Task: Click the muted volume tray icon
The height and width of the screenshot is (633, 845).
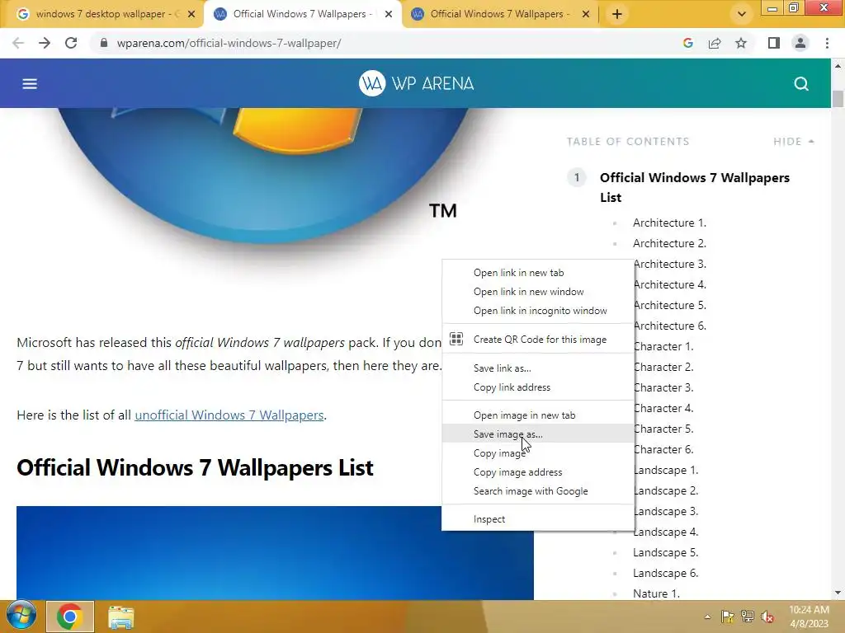Action: pos(767,617)
